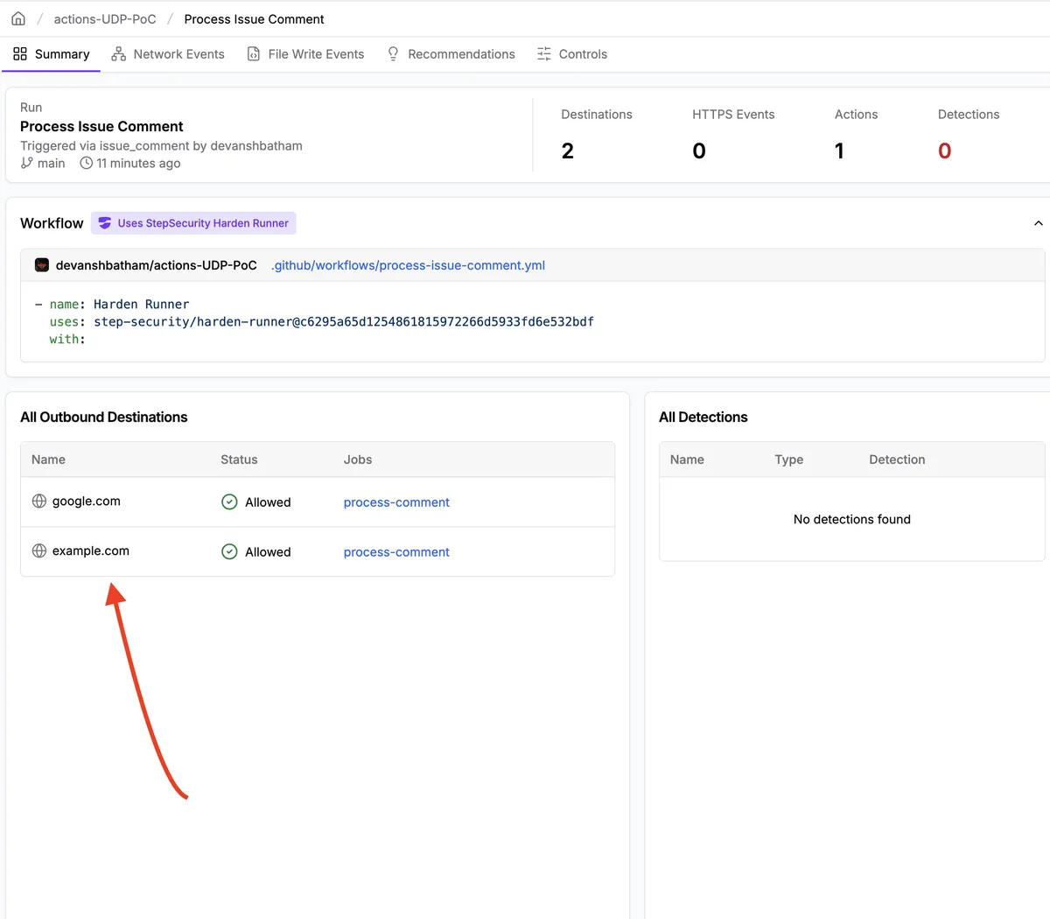Viewport: 1050px width, 919px height.
Task: Select the Summary tab
Action: (x=52, y=54)
